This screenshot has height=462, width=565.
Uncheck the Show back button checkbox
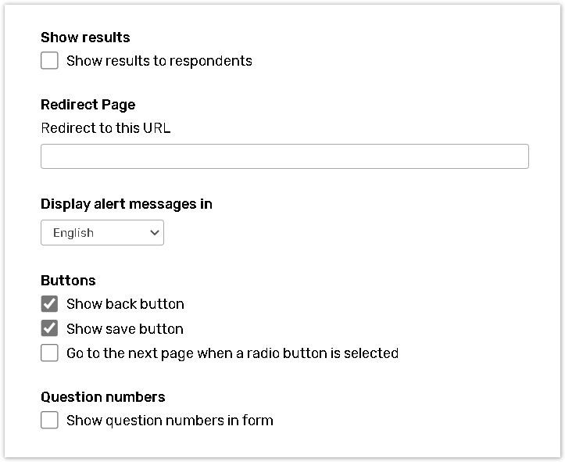point(49,304)
